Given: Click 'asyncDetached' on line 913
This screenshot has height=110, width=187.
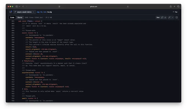Looking at the screenshot, I should coord(28,73).
